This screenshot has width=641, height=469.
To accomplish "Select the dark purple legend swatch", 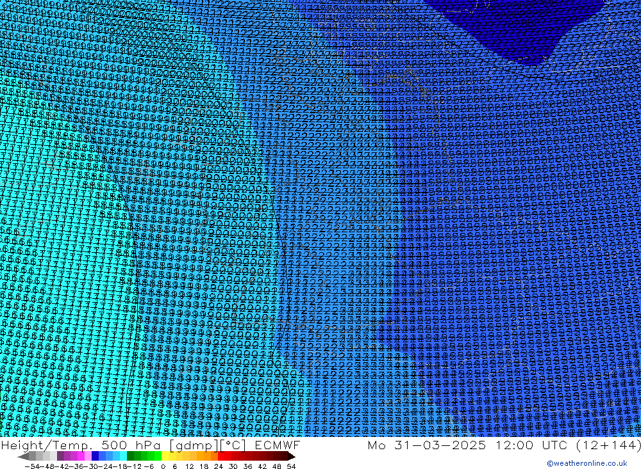I will pos(60,456).
